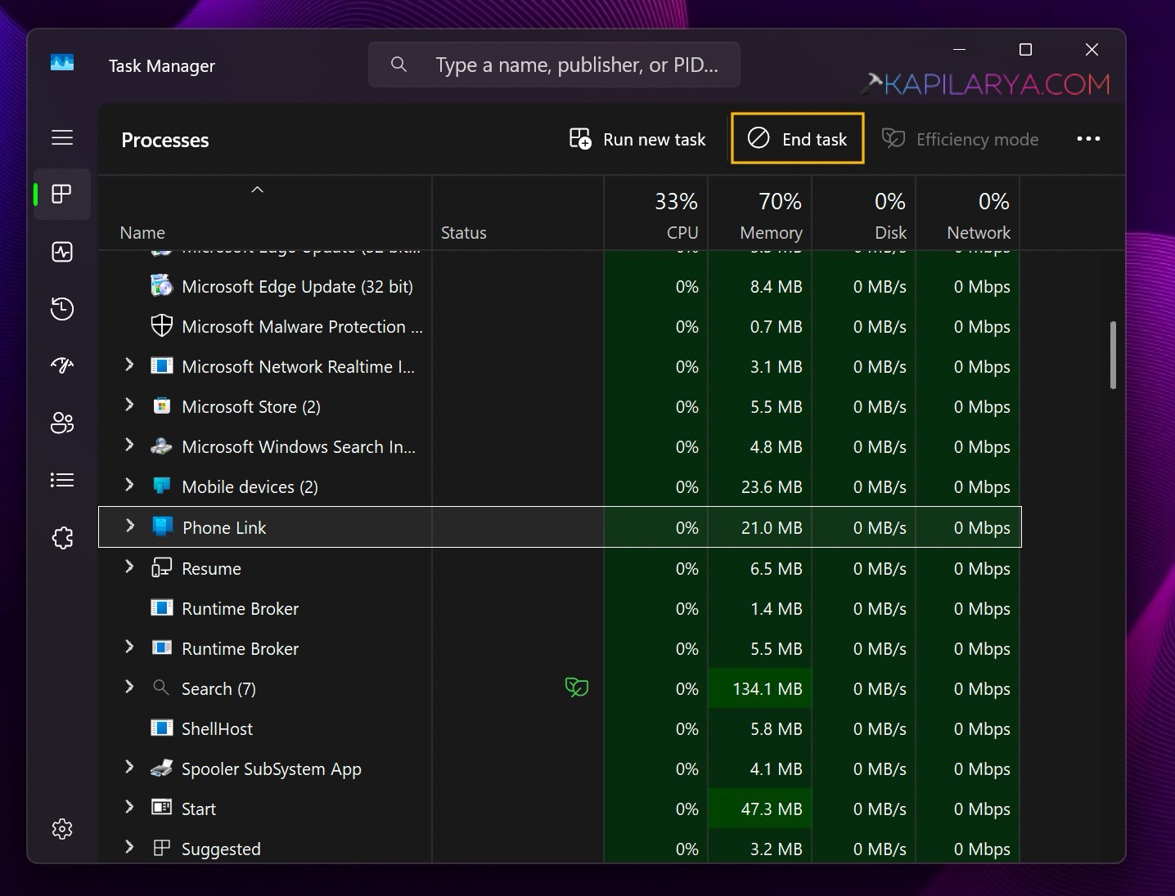Click the search magnifier icon
Screen dimensions: 1175x896
[398, 64]
